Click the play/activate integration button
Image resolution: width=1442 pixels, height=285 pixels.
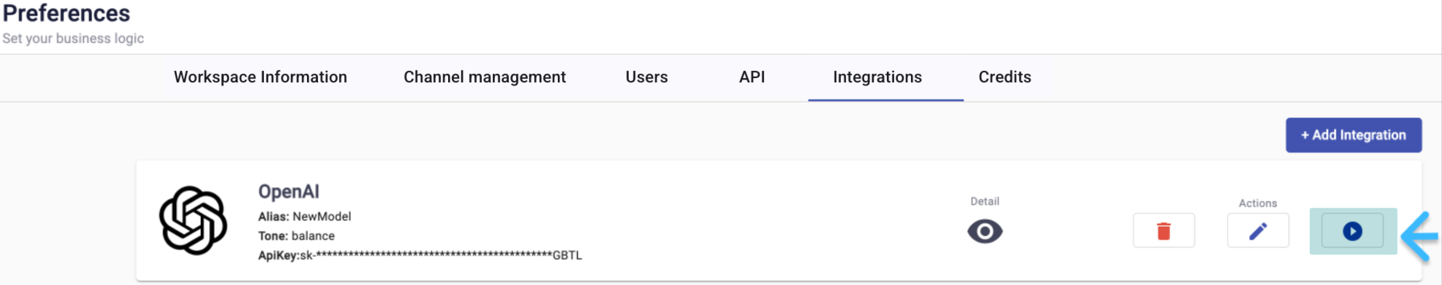tap(1352, 231)
